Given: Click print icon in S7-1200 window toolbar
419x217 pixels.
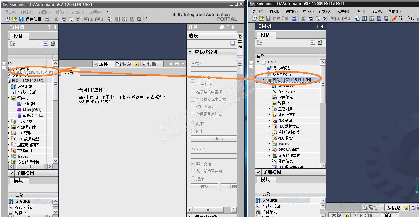Looking at the screenshot, I should [x=47, y=19].
